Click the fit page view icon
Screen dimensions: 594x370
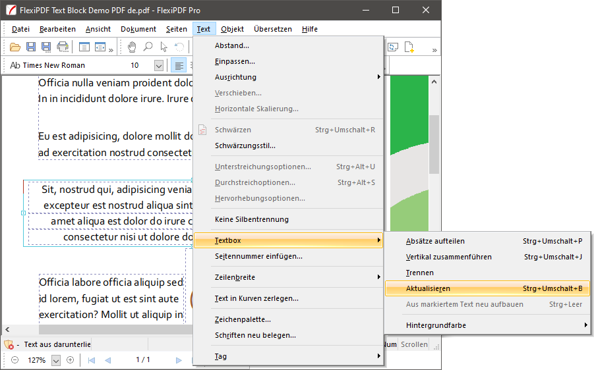pos(84,47)
